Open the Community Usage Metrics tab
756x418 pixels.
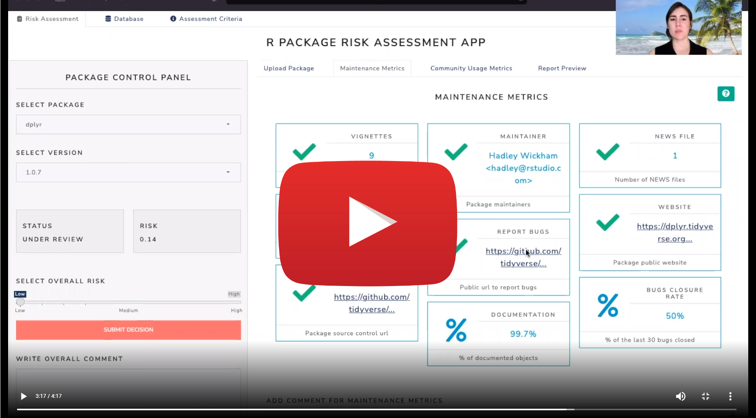click(471, 68)
